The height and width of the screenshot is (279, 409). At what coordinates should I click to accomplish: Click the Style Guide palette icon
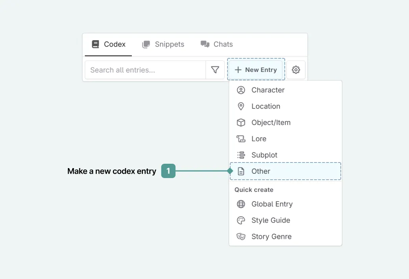click(241, 221)
